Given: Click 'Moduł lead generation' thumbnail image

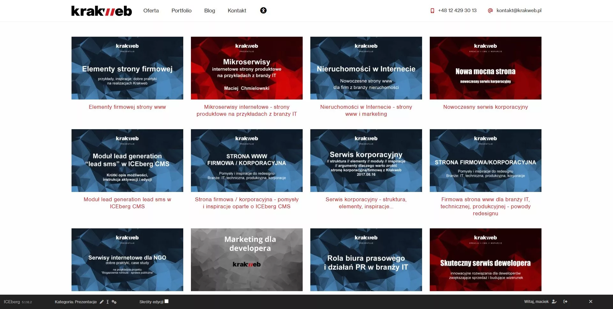Looking at the screenshot, I should point(127,160).
